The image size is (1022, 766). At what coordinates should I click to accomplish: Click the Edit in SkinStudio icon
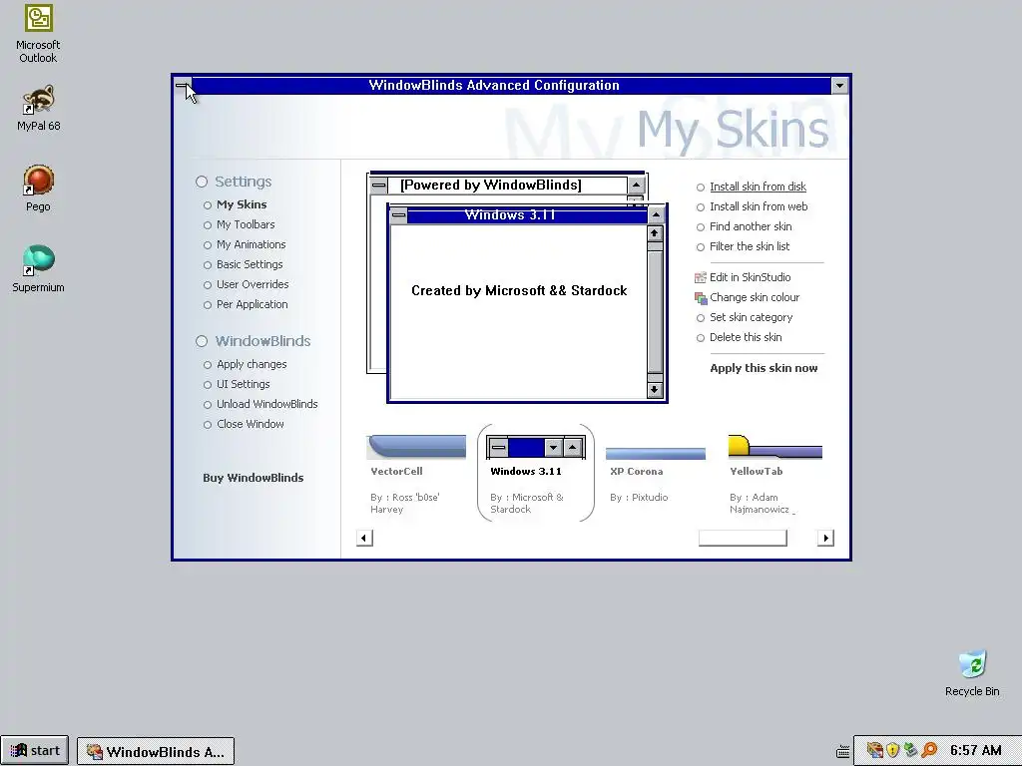coord(700,277)
